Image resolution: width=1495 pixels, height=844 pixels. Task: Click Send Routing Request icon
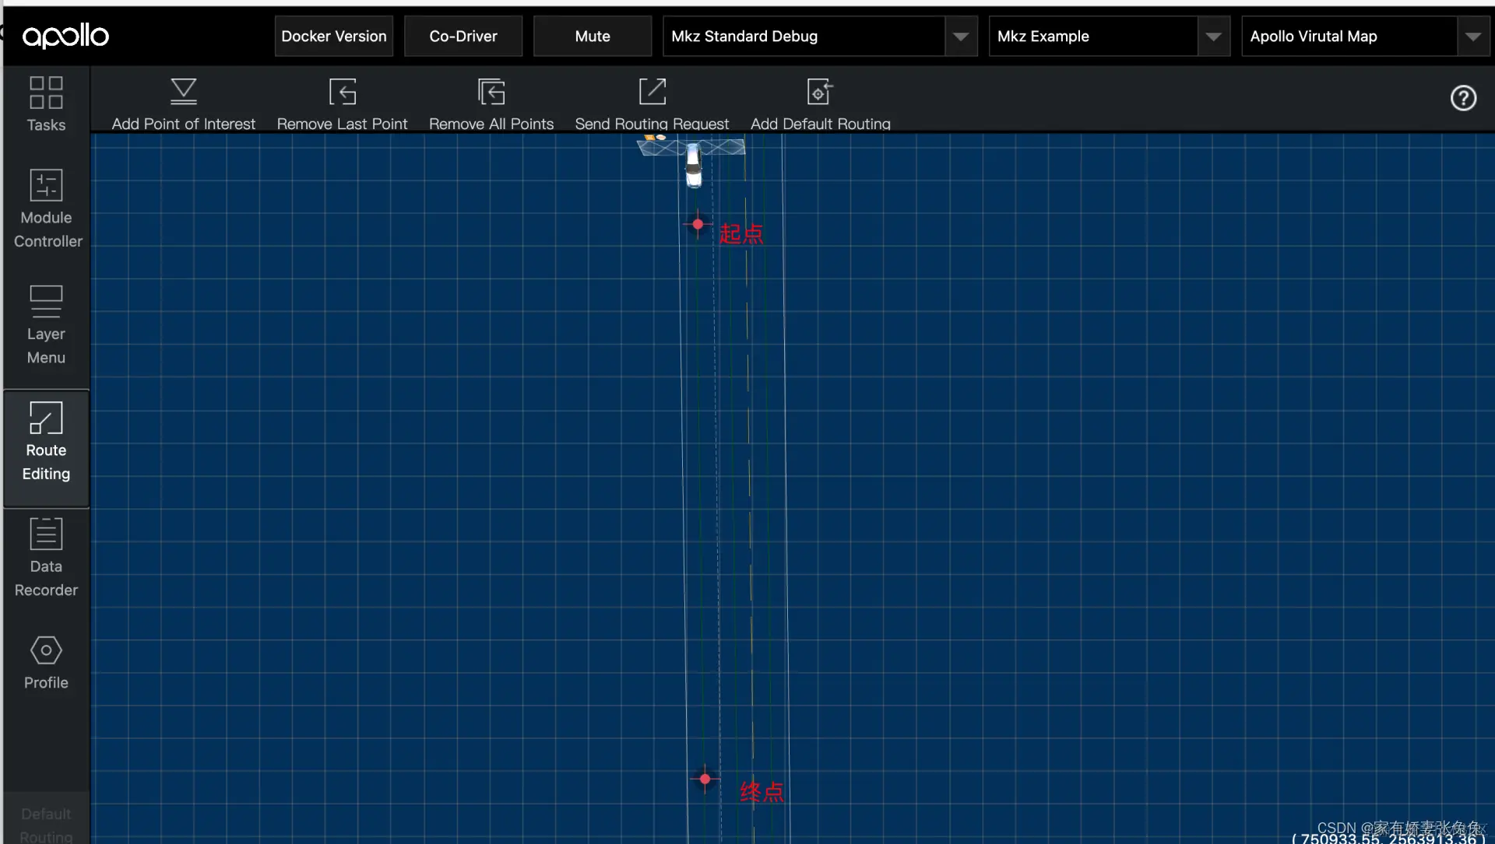pos(652,92)
